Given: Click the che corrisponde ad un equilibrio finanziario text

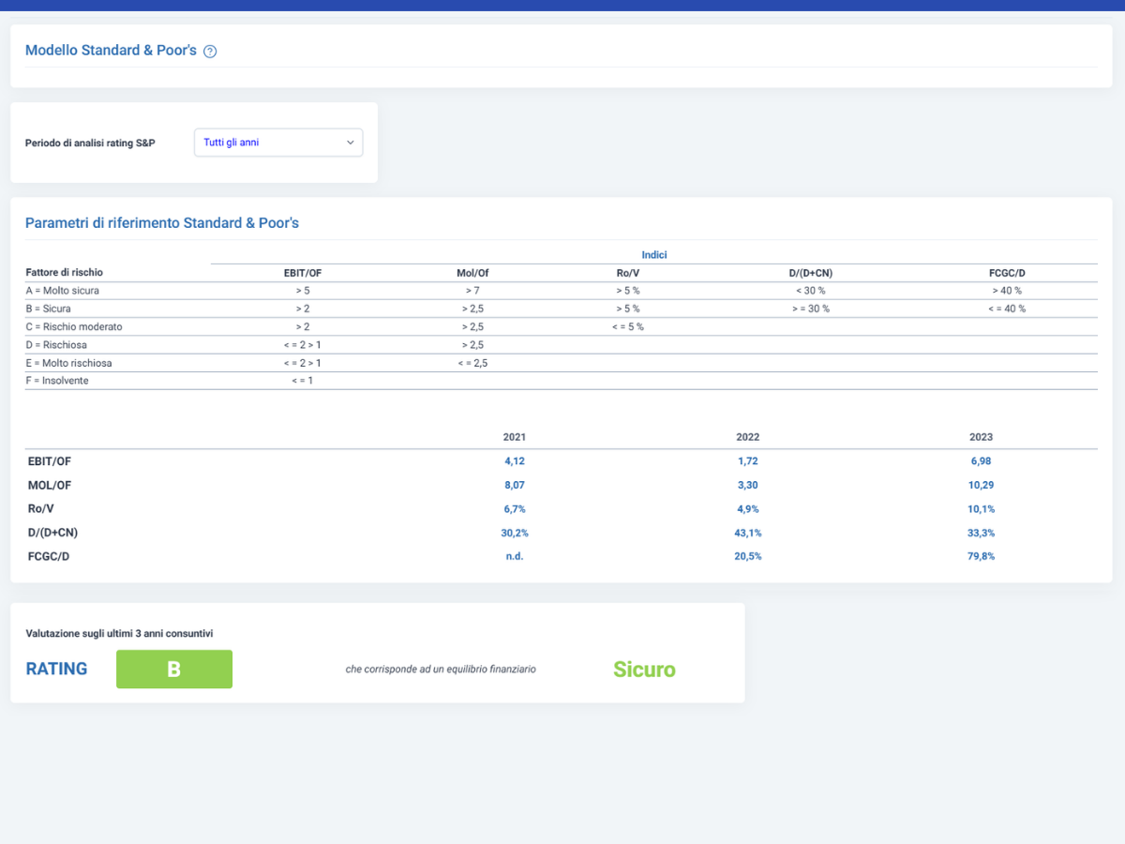Looking at the screenshot, I should click(441, 670).
